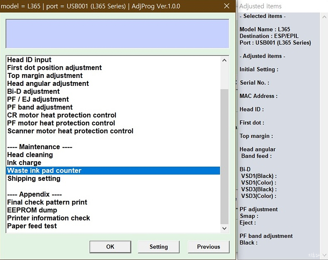The width and height of the screenshot is (328, 260).
Task: Select Head ID input from the list
Action: tap(29, 60)
